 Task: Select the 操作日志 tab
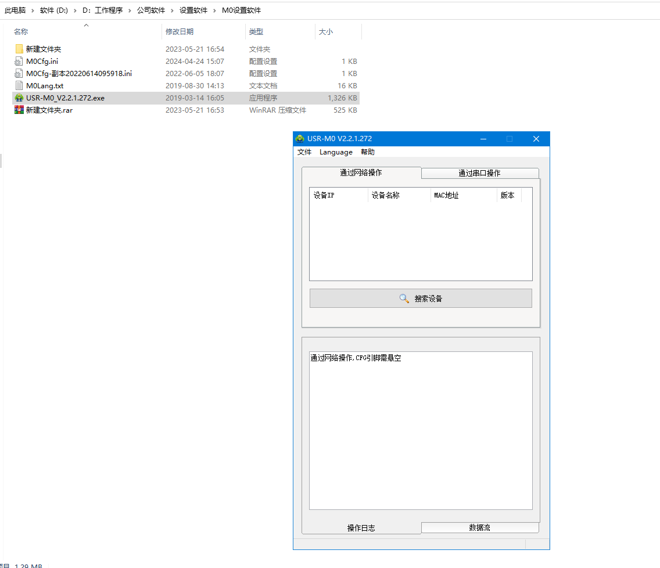[x=361, y=528]
